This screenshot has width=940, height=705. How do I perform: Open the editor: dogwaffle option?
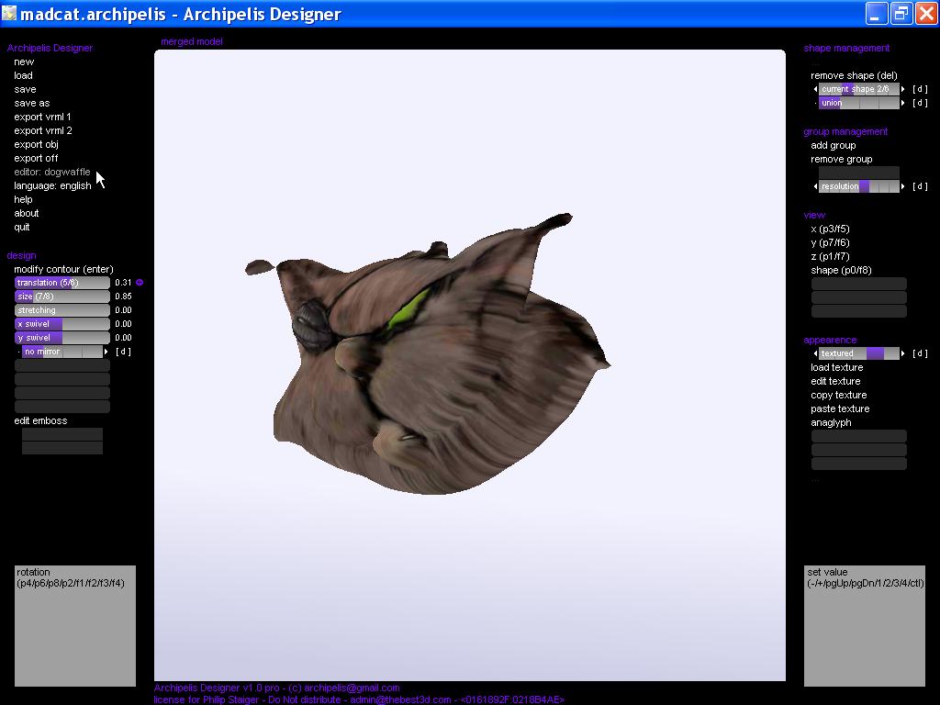[52, 172]
